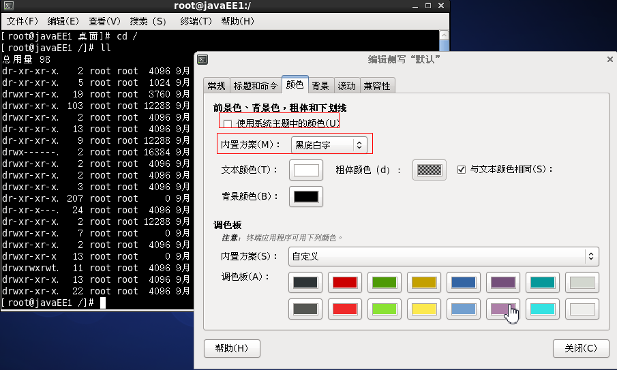Viewport: 617px width, 370px height.
Task: Click terminal icon in profile dialog title bar
Action: click(202, 59)
